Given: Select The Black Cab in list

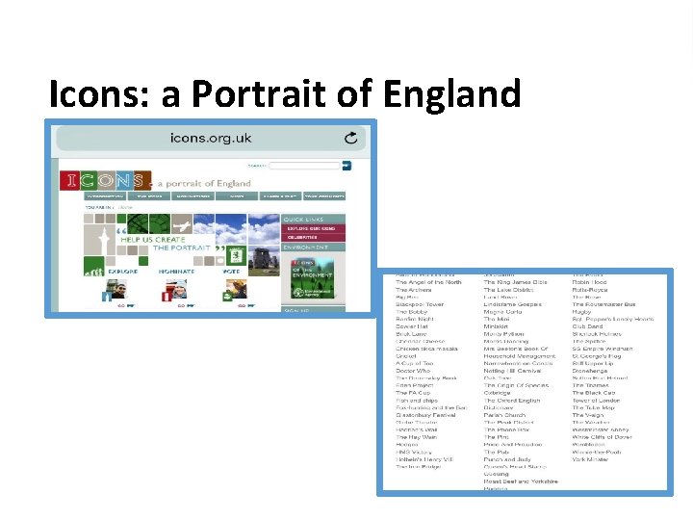Looking at the screenshot, I should coord(594,393).
